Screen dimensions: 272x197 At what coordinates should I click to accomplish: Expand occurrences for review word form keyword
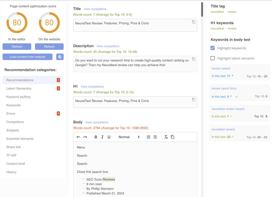click(236, 96)
